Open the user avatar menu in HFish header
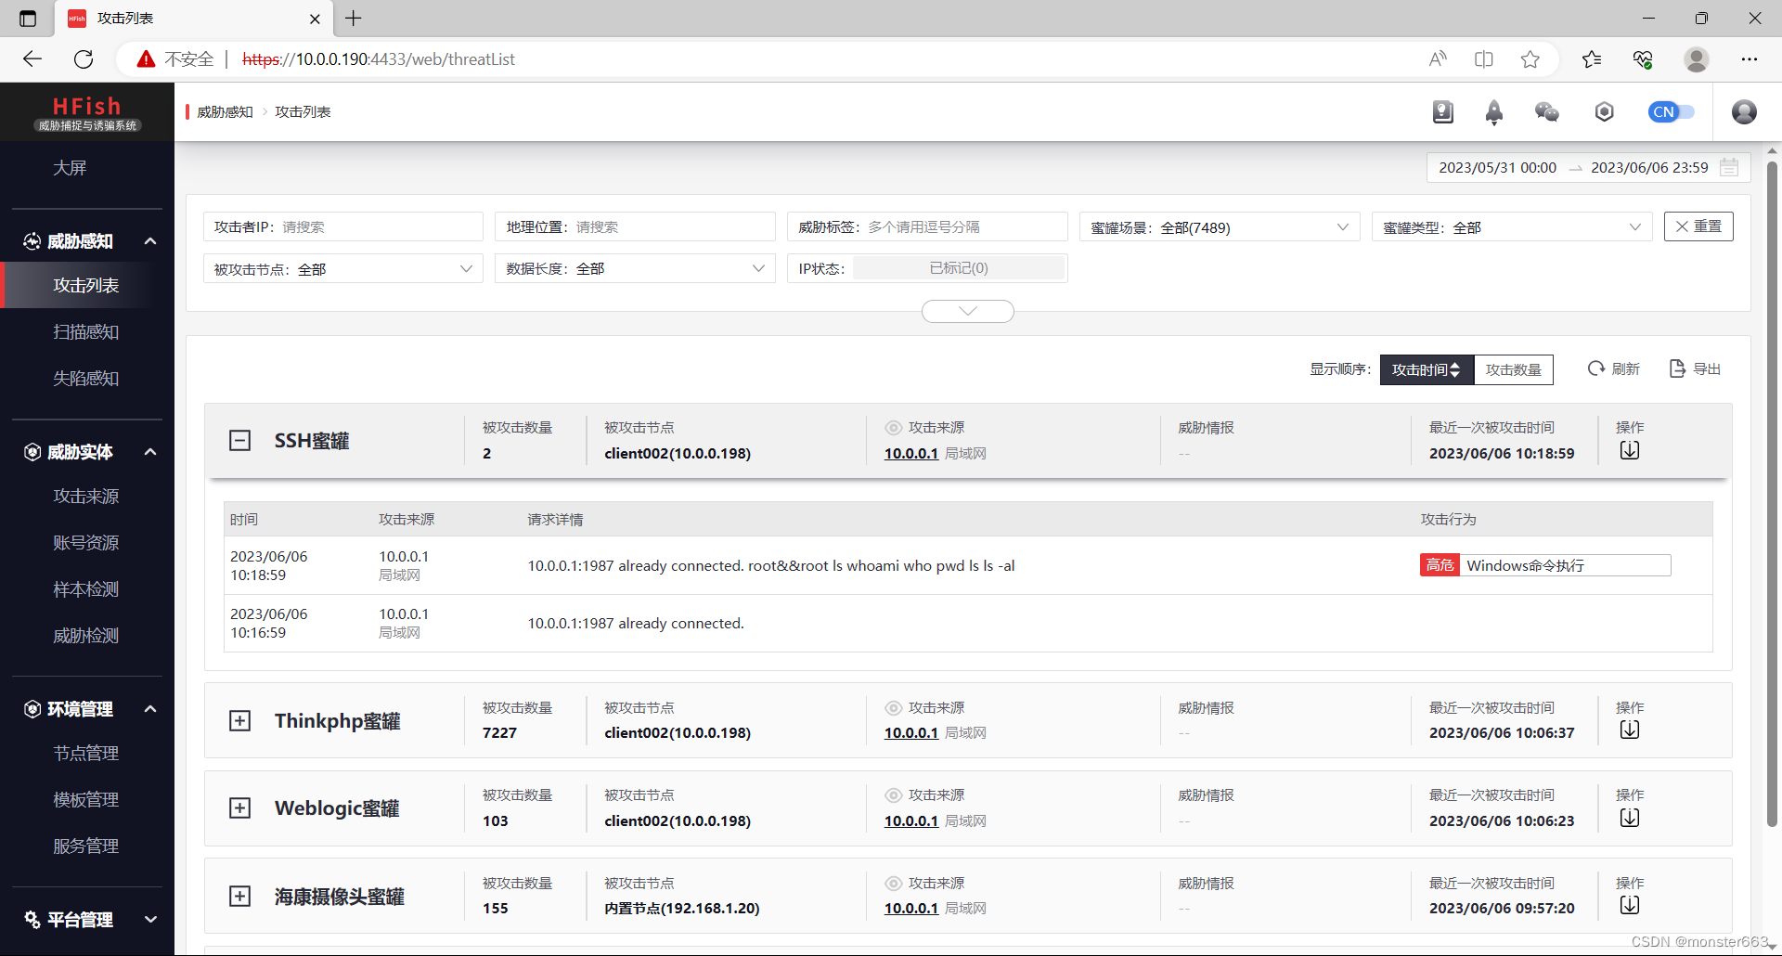Image resolution: width=1782 pixels, height=956 pixels. point(1745,112)
